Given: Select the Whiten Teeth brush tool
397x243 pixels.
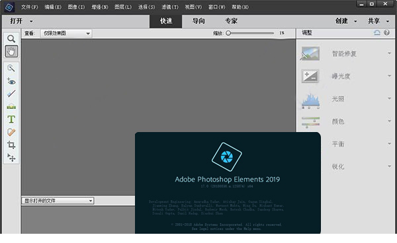Looking at the screenshot, I should tap(11, 94).
